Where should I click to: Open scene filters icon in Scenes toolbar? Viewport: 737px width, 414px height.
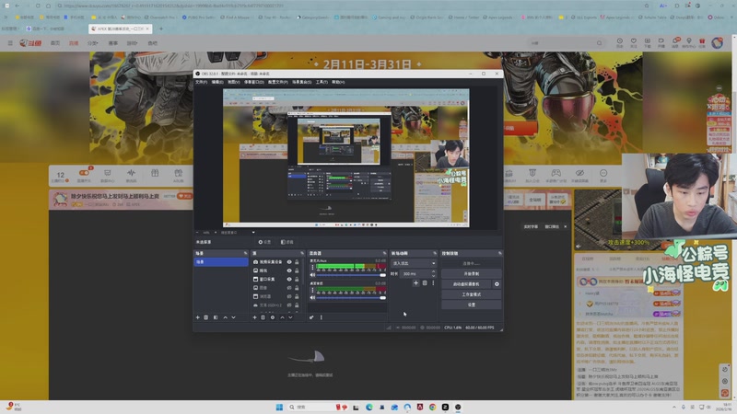point(216,317)
